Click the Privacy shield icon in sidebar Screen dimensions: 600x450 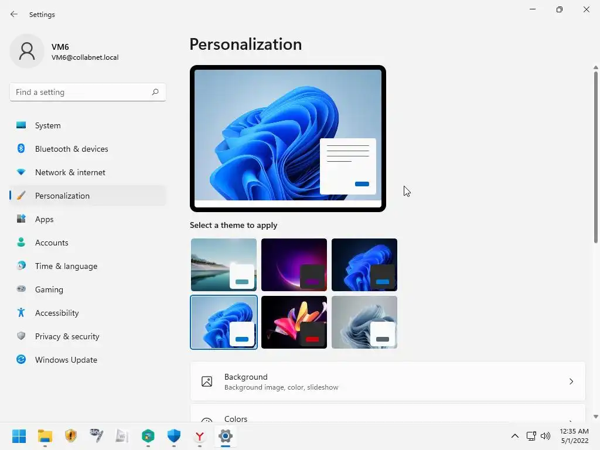click(21, 336)
